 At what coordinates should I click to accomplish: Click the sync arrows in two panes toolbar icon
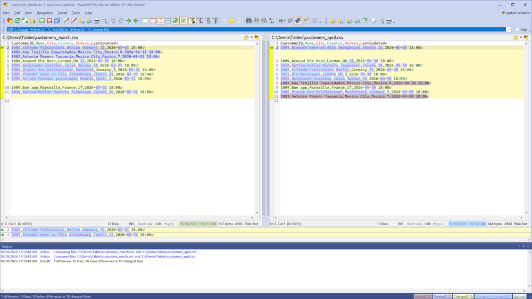(176, 21)
